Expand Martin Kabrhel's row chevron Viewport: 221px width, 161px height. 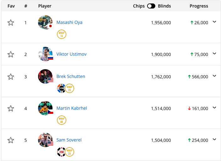[x=214, y=108]
